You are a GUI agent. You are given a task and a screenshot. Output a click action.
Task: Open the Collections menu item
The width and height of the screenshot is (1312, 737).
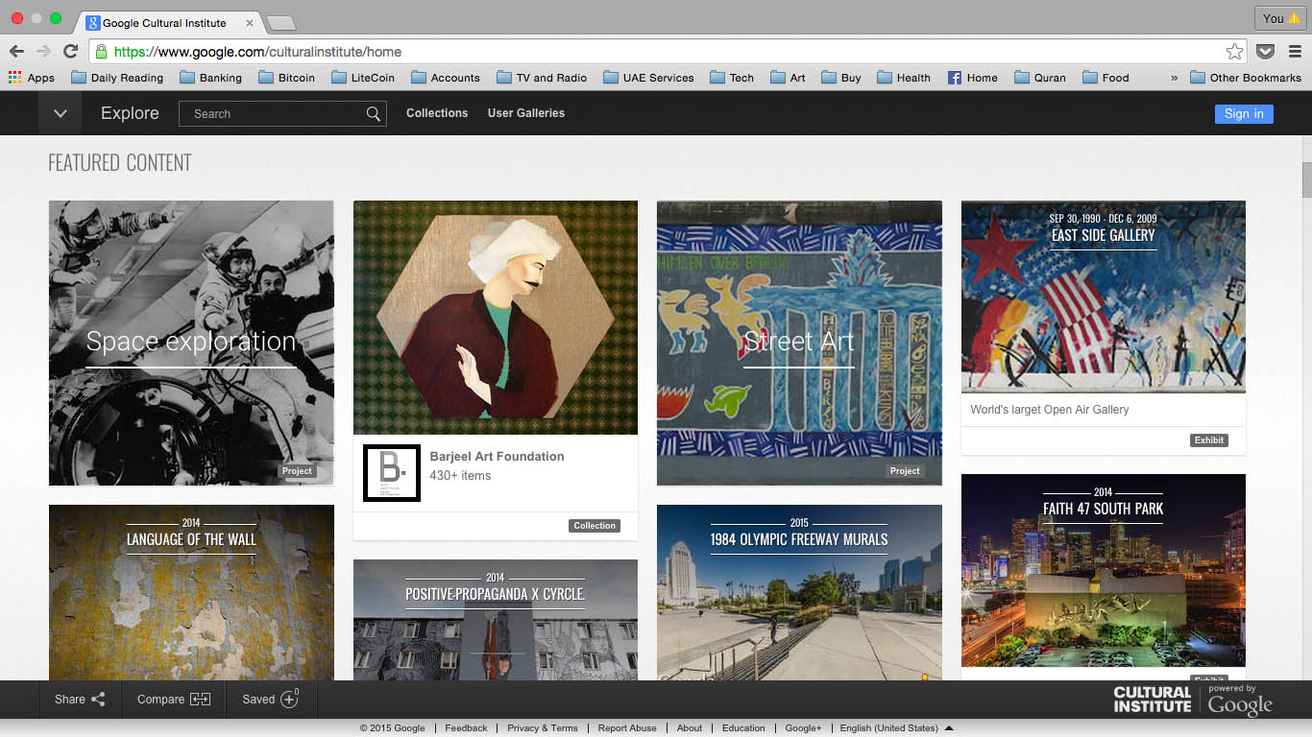pos(437,113)
